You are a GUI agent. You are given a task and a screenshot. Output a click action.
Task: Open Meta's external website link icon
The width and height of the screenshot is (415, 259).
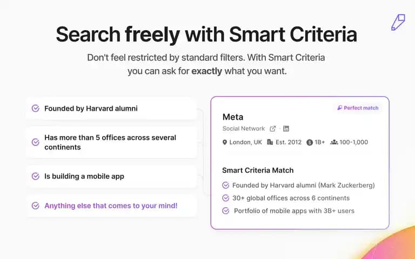click(272, 129)
